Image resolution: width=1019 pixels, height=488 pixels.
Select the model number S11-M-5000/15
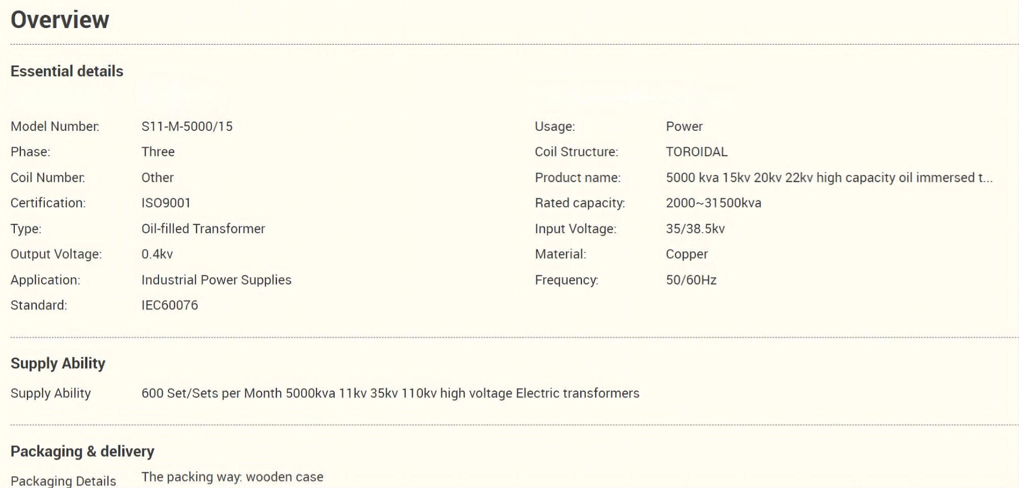pos(187,126)
